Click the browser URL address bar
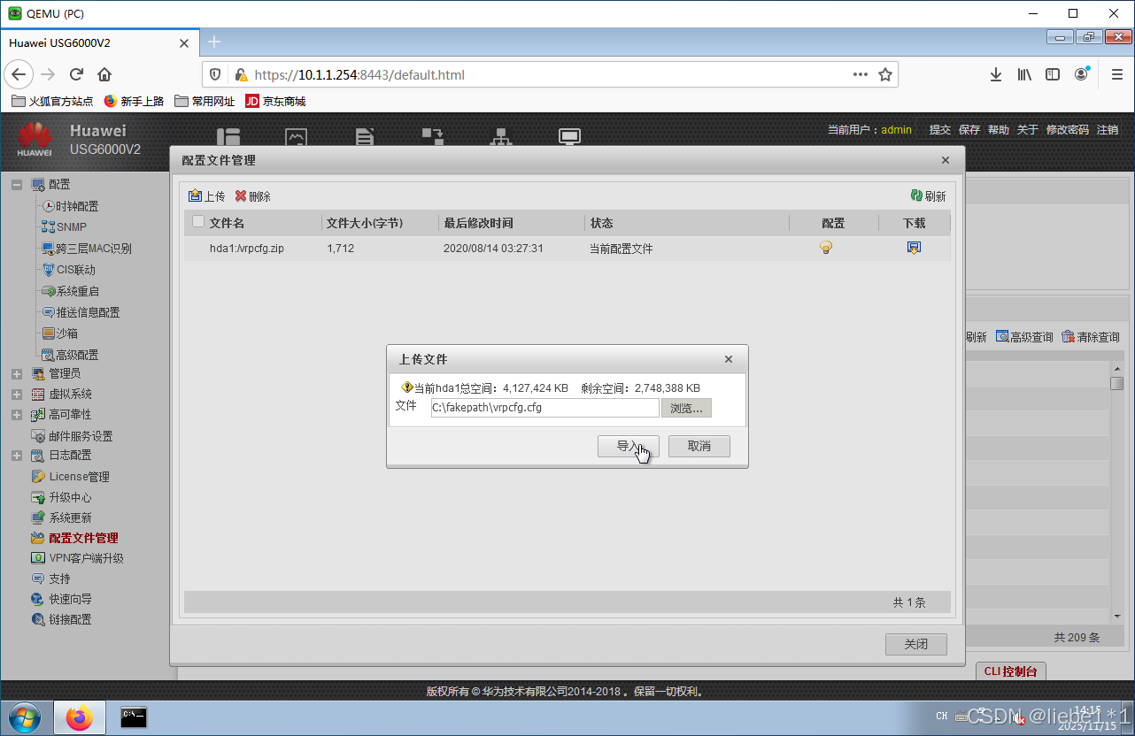This screenshot has width=1135, height=736. pos(549,74)
